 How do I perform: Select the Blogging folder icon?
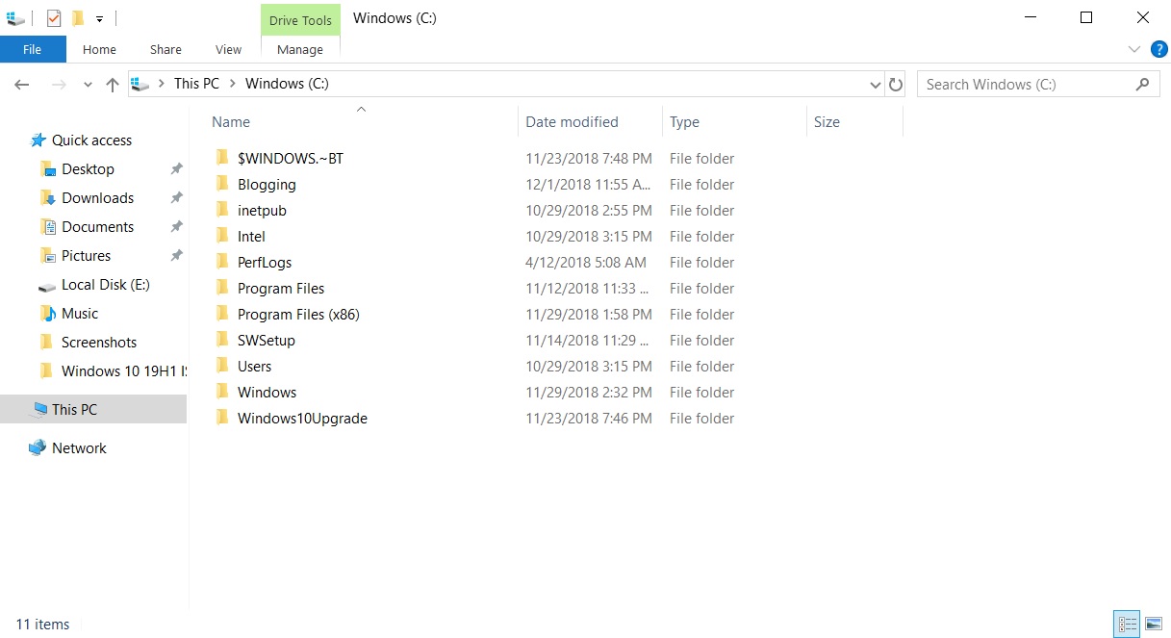(x=222, y=184)
